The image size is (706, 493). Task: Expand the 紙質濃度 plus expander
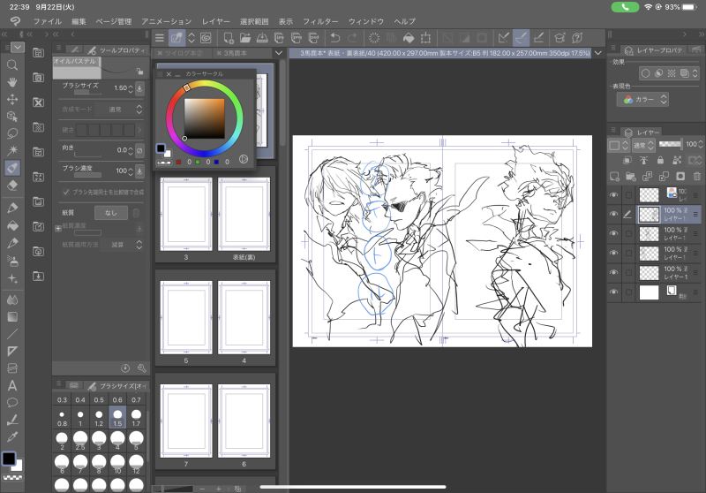click(58, 229)
